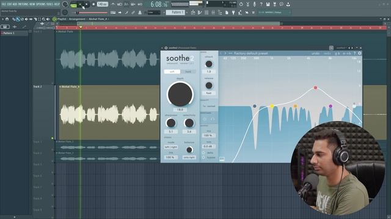Image resolution: width=391 pixels, height=219 pixels.
Task: Click the Playlist round menu icon
Action: [x=54, y=19]
